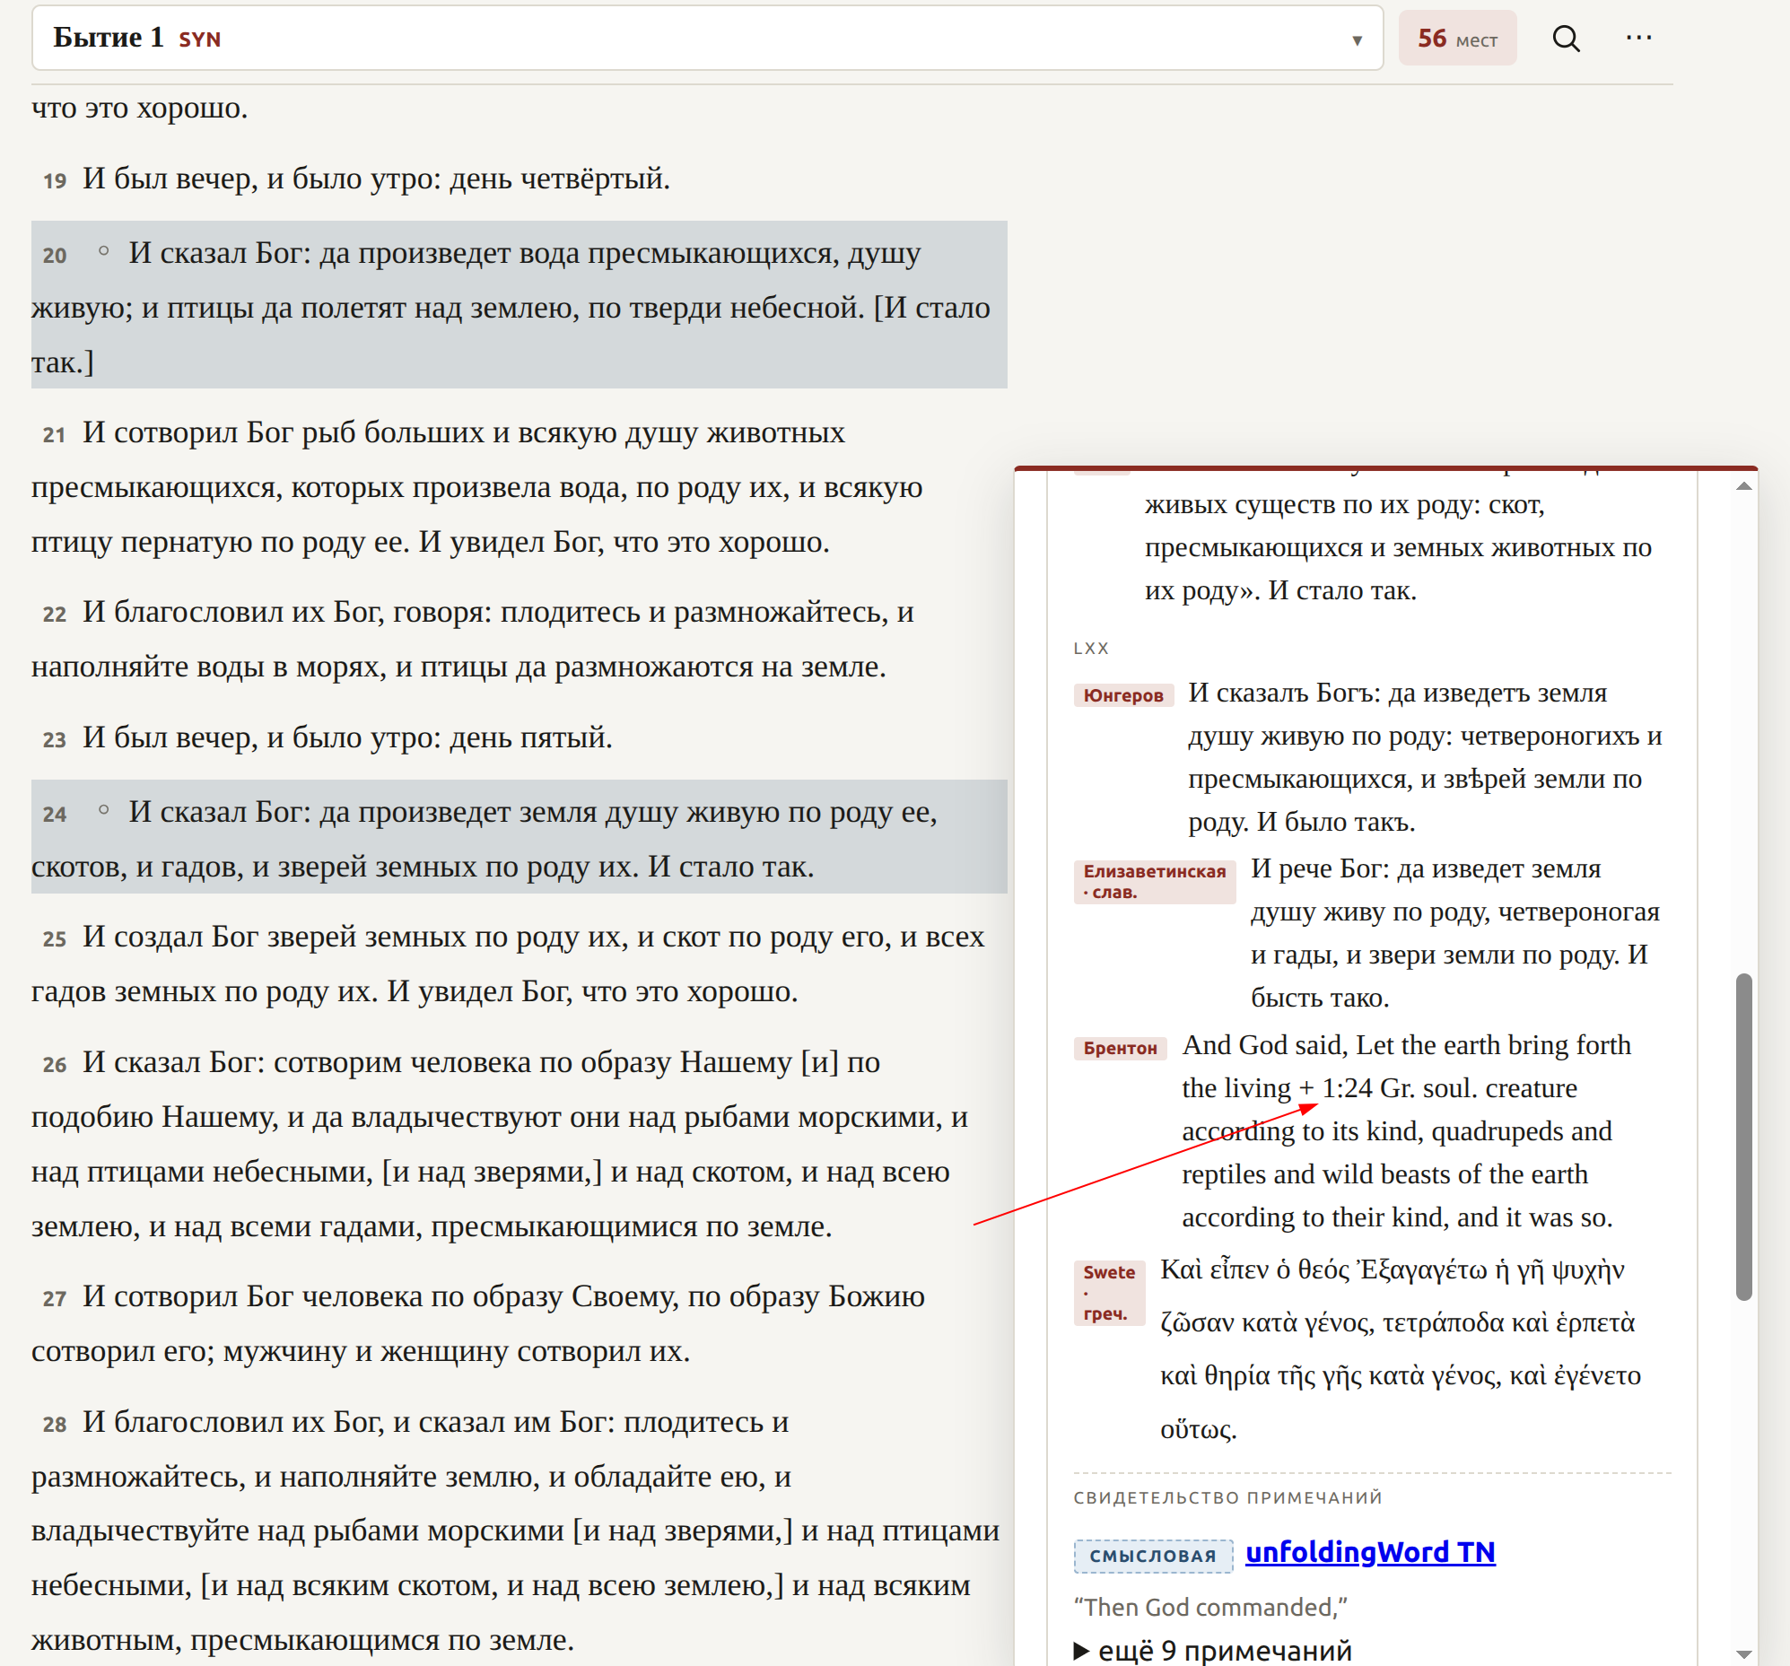Select the Елизаветинская слав. label

(1154, 882)
